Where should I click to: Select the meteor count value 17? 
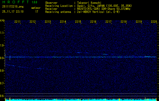coord(37,12)
